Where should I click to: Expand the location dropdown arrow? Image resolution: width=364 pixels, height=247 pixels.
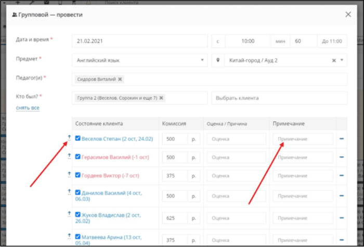click(342, 60)
